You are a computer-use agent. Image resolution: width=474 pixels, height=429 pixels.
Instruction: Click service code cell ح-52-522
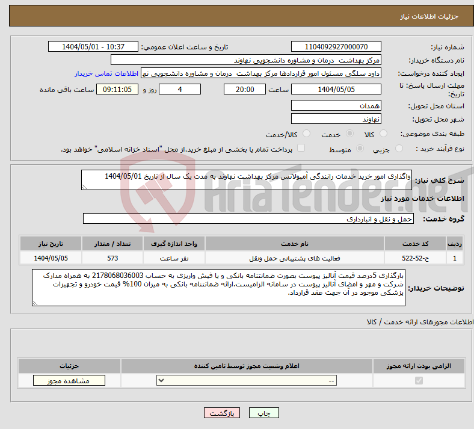tap(416, 258)
